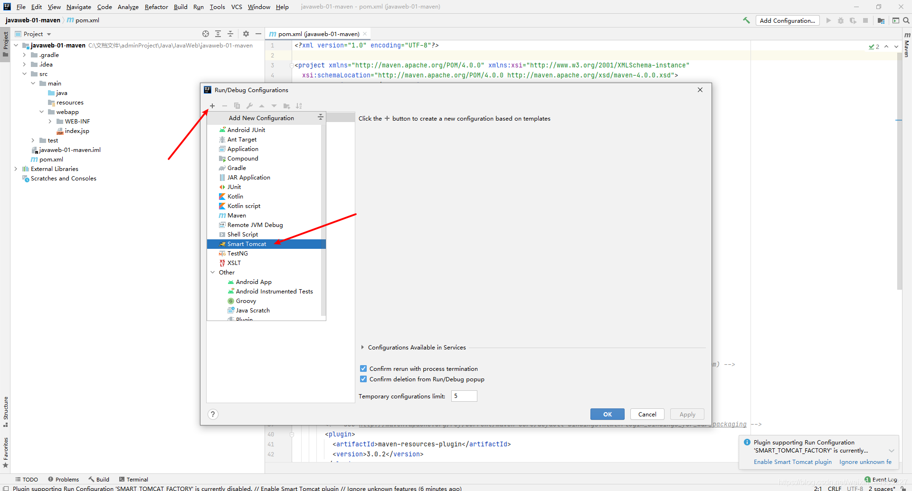Click Add Configuration button in toolbar

pyautogui.click(x=788, y=20)
